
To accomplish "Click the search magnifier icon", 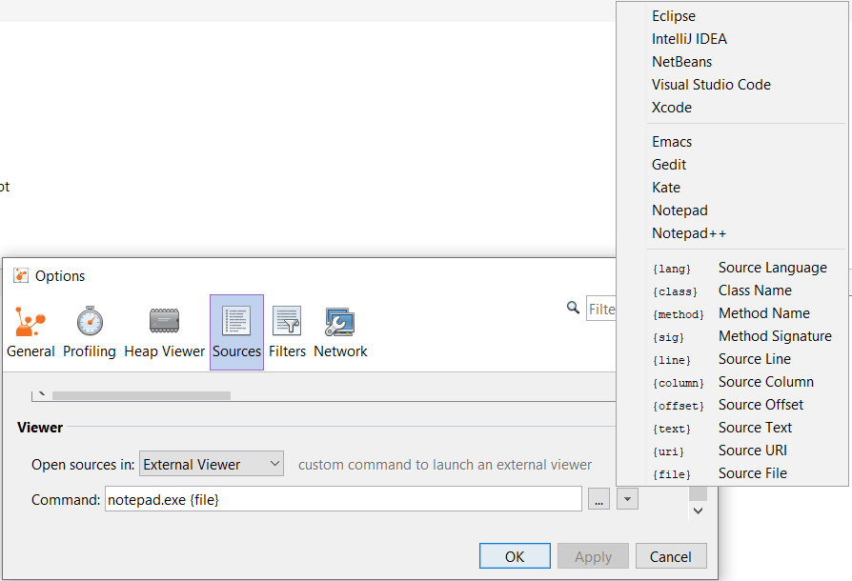I will coord(573,308).
